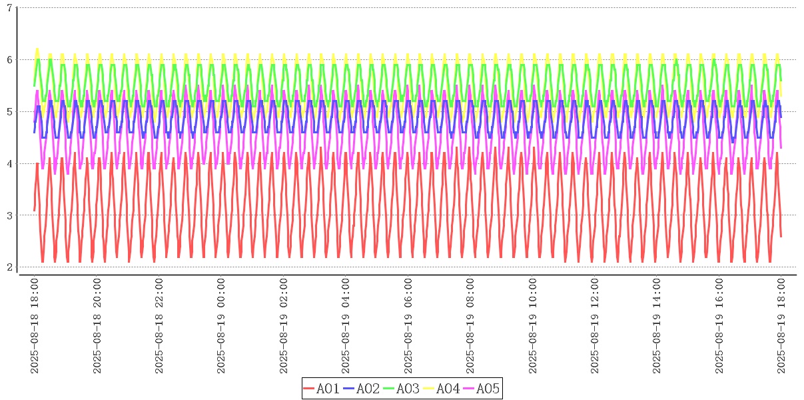Select the 2025-08-18 22:00 time tick label
Image resolution: width=804 pixels, height=400 pixels.
[159, 326]
